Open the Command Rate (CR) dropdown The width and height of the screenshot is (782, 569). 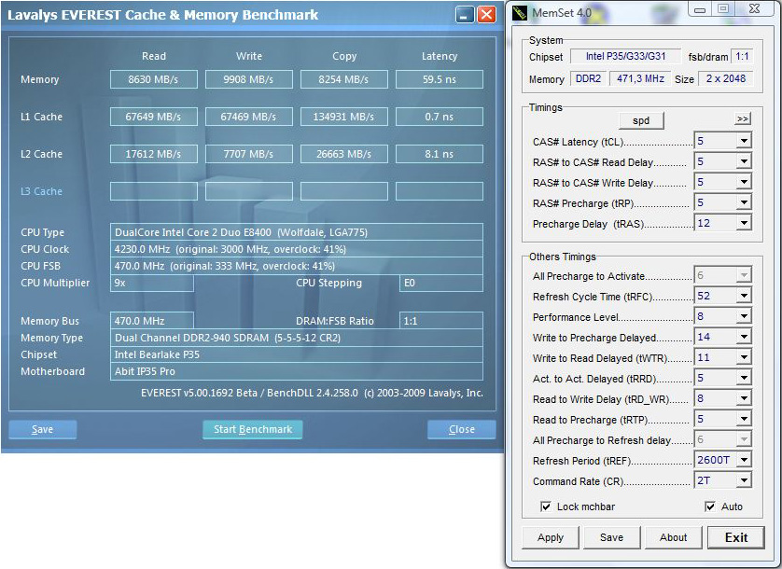[x=744, y=480]
